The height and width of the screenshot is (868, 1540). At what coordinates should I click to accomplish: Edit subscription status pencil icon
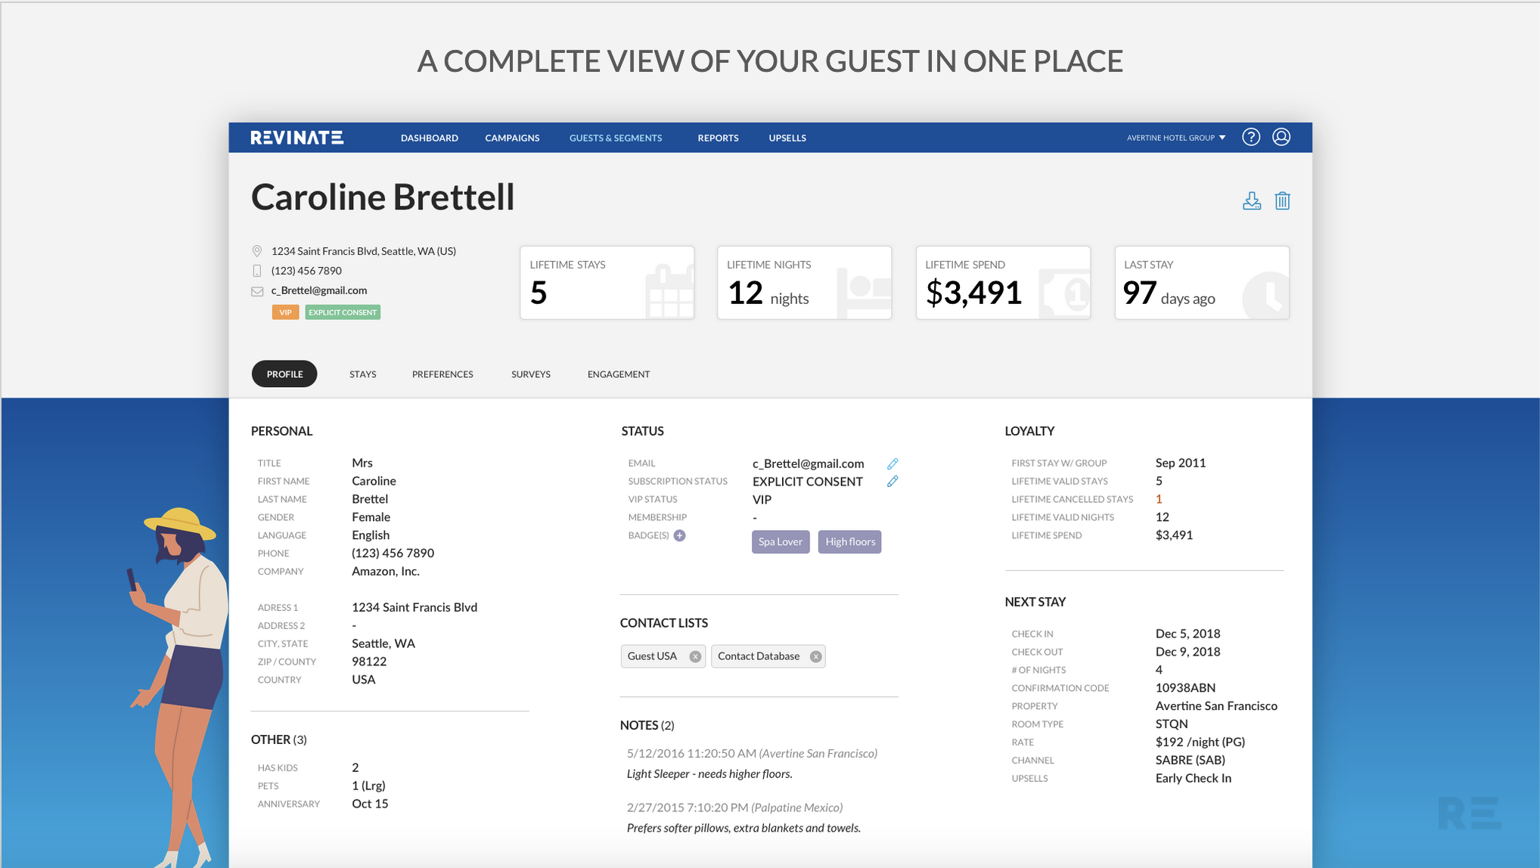click(893, 482)
